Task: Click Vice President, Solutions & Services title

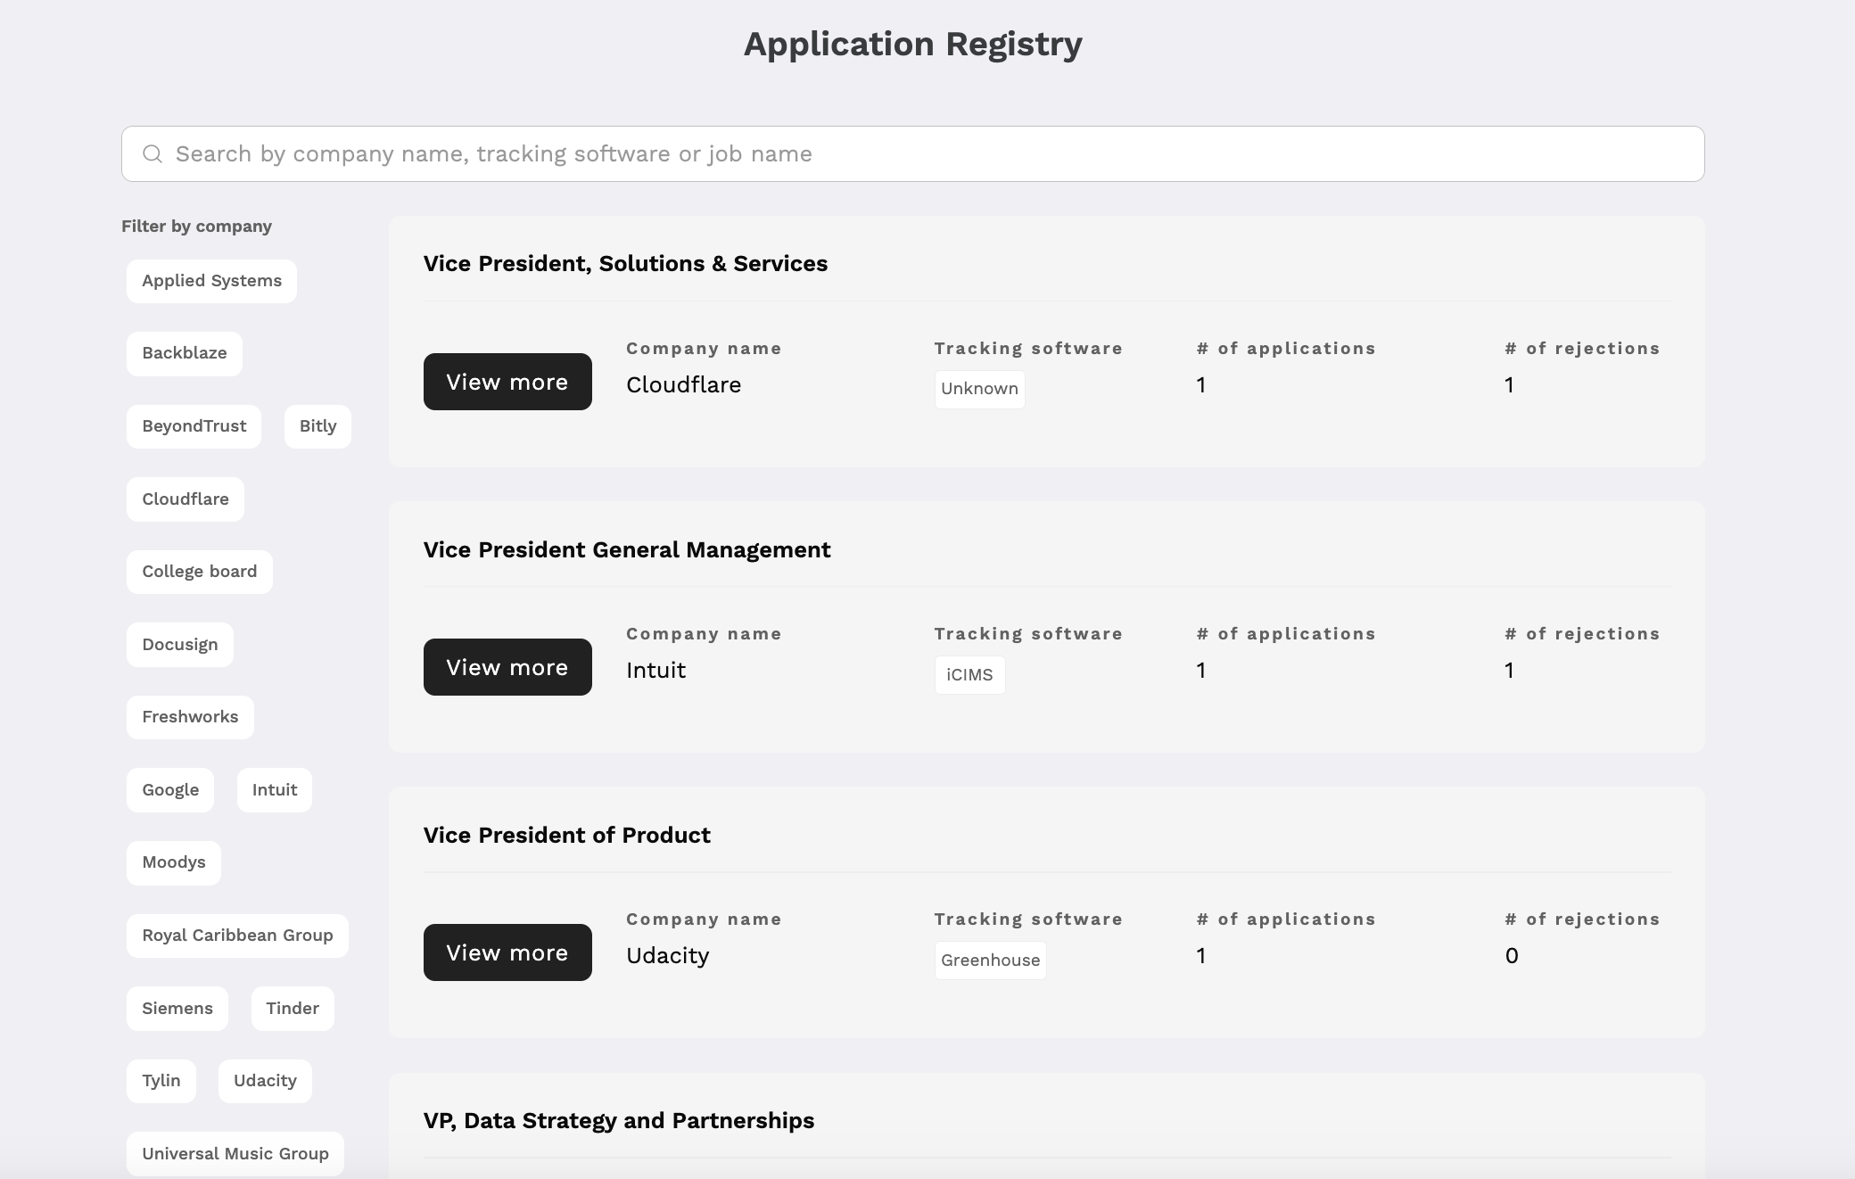Action: 625,264
